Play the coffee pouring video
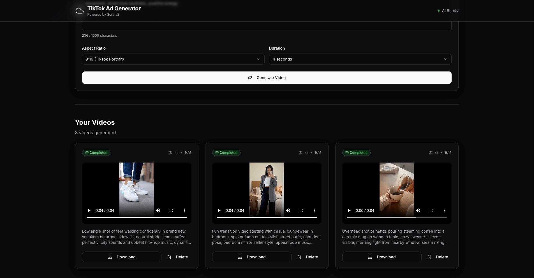The height and width of the screenshot is (278, 534). (x=349, y=210)
